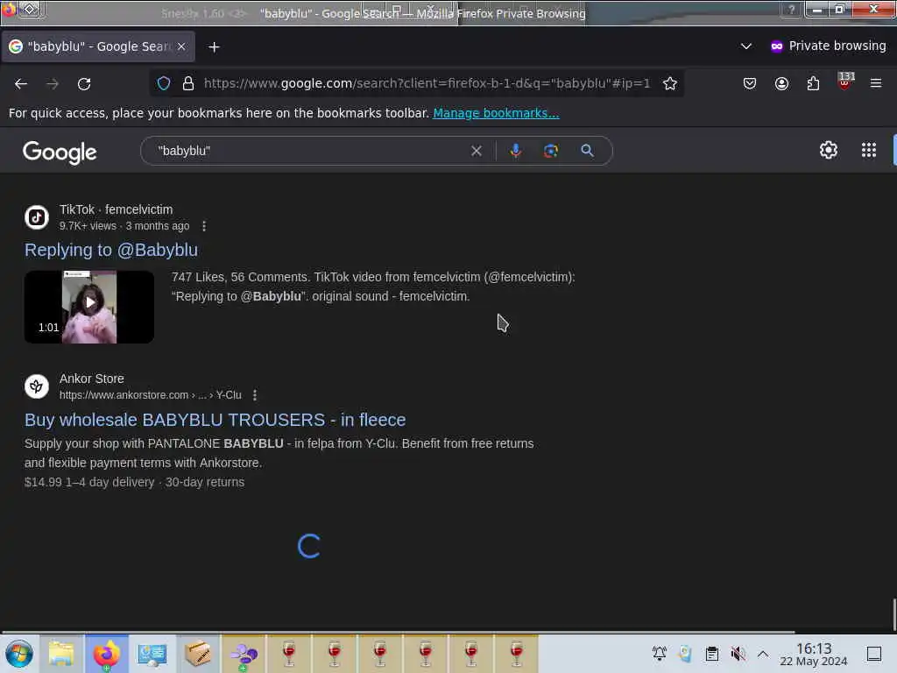Open more options for the Ankor Store result
The image size is (897, 673).
255,395
